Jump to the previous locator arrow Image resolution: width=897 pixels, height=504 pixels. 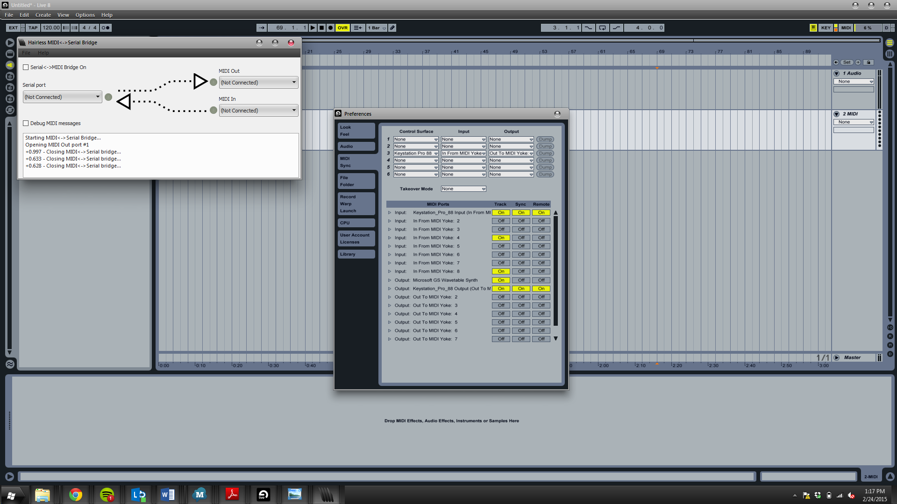pos(836,62)
